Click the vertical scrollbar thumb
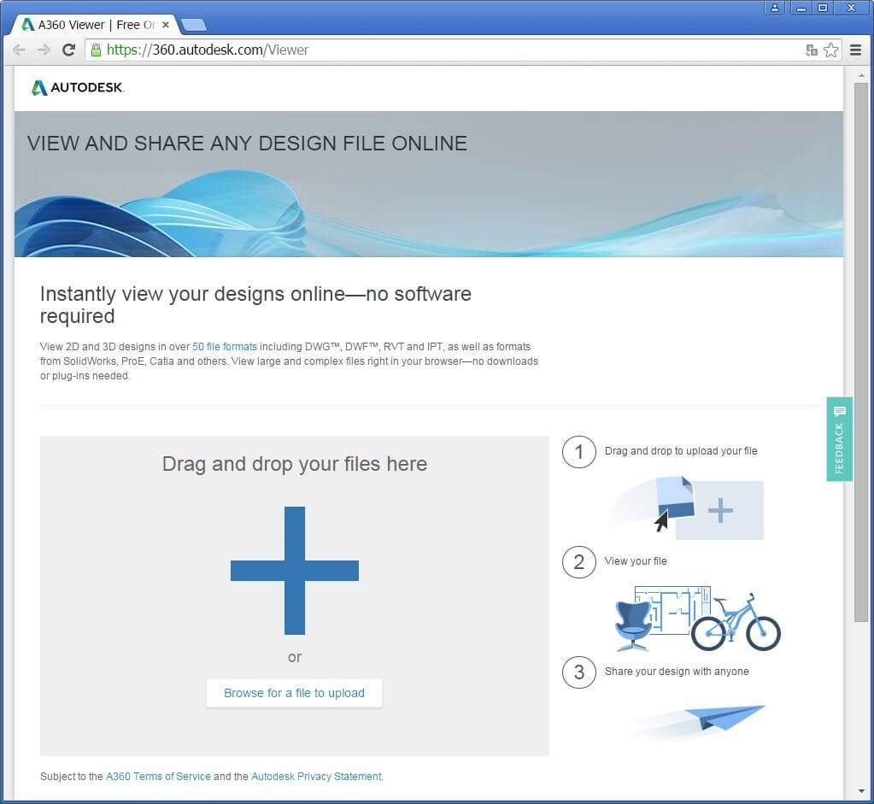The image size is (874, 804). [x=861, y=352]
